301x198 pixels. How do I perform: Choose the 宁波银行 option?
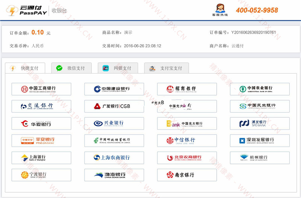[x=41, y=175]
